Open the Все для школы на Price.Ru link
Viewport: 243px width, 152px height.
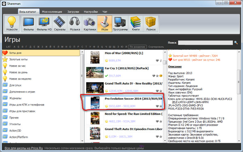tap(24, 148)
